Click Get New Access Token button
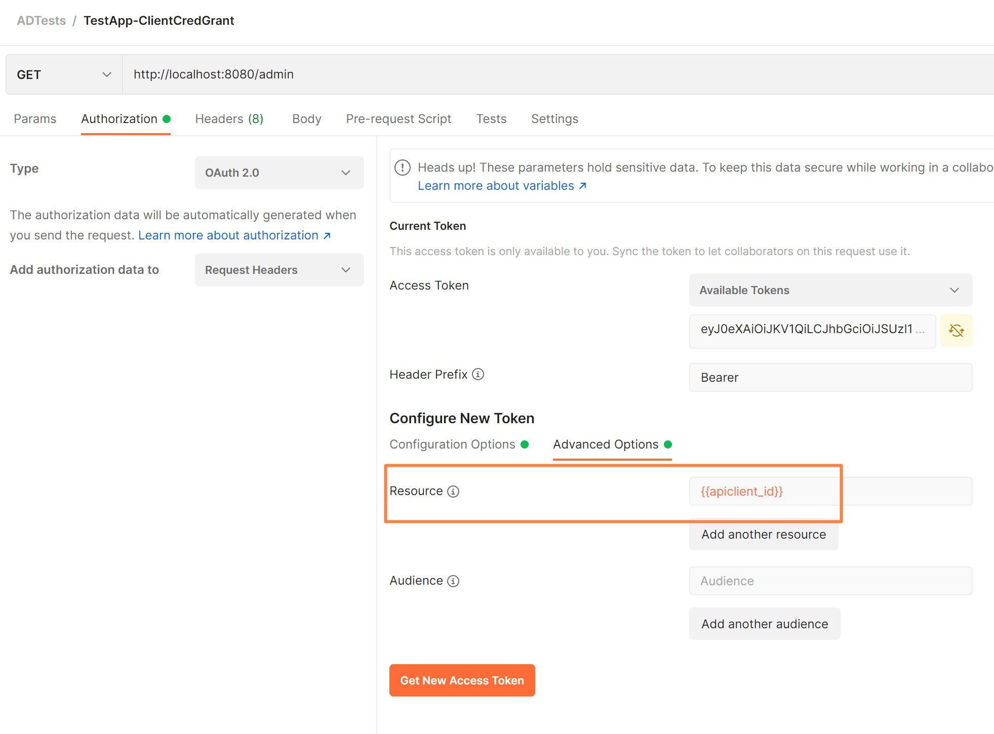This screenshot has width=994, height=734. (462, 680)
